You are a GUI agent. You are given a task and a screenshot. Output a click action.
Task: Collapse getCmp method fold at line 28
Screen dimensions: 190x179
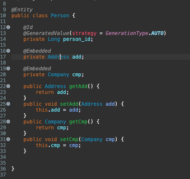tap(8, 121)
